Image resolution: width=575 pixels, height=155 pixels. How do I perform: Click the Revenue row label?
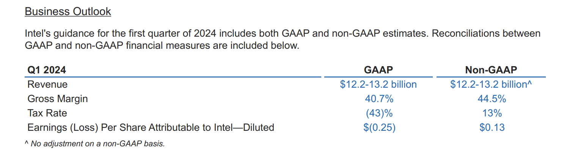[47, 84]
